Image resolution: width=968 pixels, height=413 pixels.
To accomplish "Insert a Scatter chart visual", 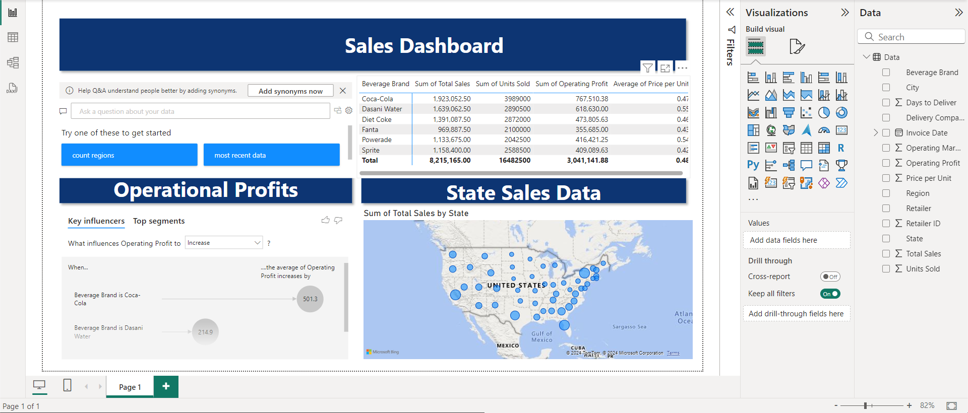I will (806, 113).
